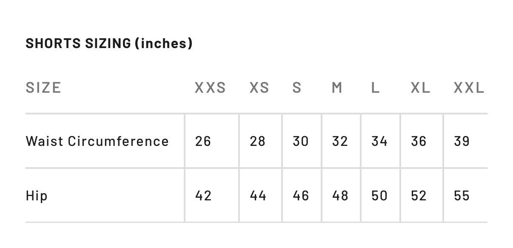This screenshot has height=248, width=513.
Task: Select the M size header
Action: [337, 88]
